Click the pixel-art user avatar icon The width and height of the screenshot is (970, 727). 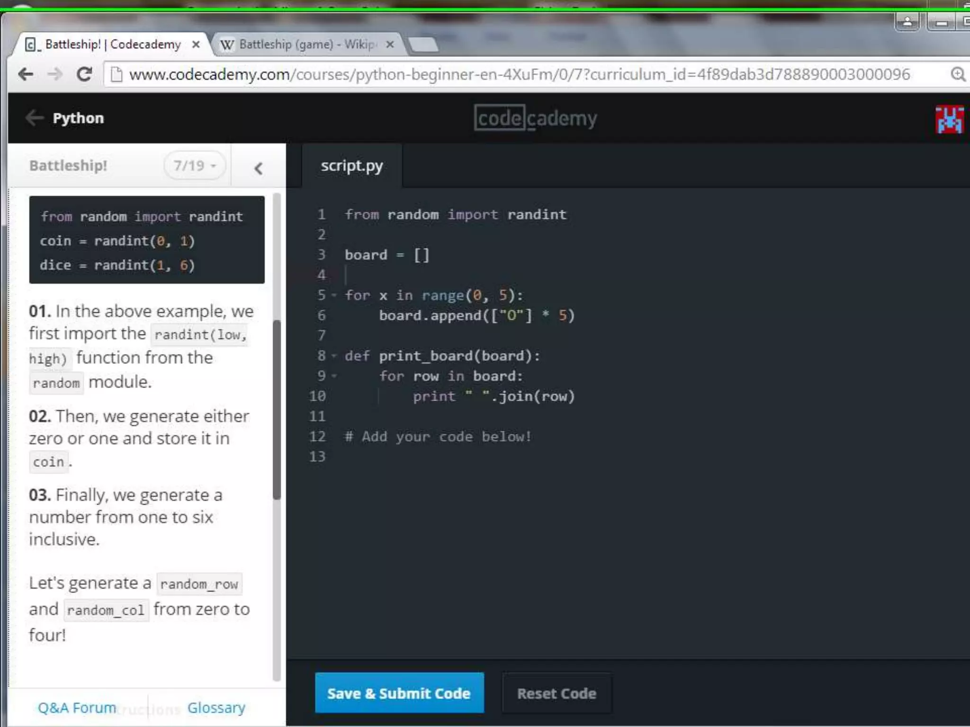[x=949, y=119]
